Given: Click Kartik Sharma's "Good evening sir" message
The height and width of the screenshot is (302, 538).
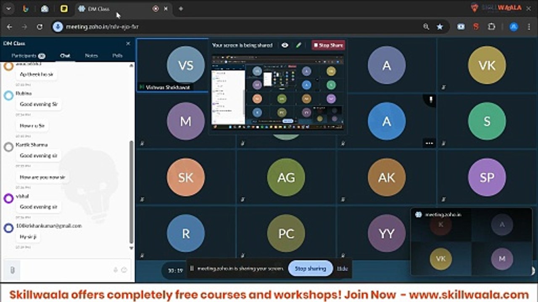Looking at the screenshot, I should [38, 156].
